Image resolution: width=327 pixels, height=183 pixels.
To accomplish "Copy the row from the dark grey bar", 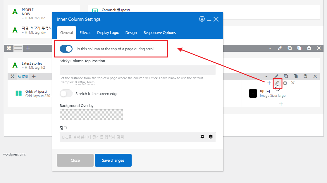I will coord(290,48).
